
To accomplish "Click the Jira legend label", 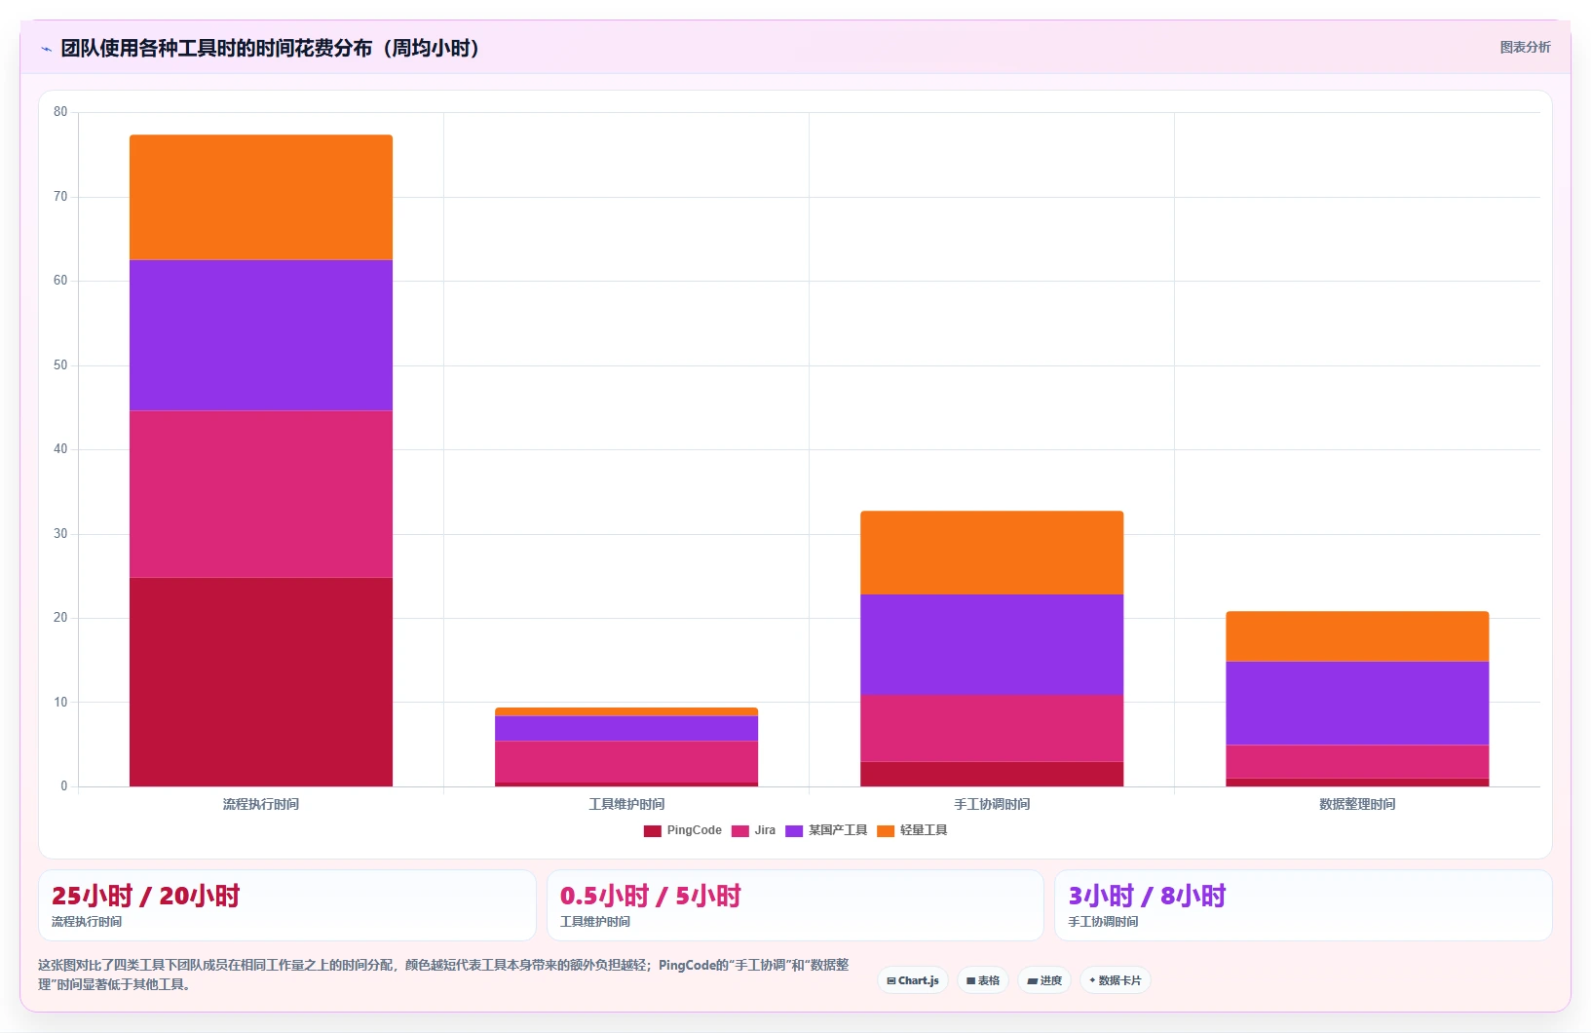I will 765,830.
